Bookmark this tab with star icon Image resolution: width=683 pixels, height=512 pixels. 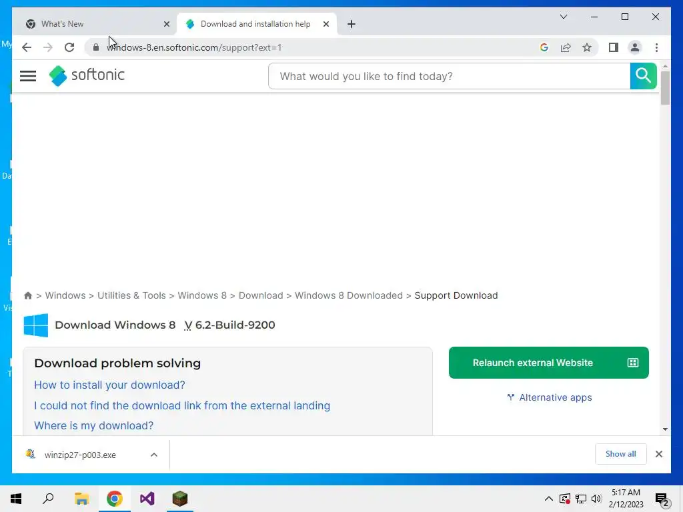point(587,47)
